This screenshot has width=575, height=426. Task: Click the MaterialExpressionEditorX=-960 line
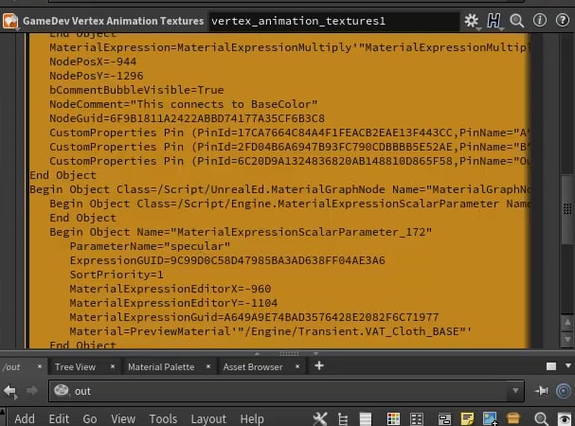click(x=171, y=289)
